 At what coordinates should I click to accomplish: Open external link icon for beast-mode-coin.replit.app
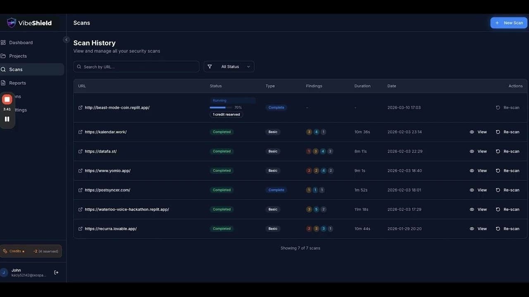(x=80, y=108)
